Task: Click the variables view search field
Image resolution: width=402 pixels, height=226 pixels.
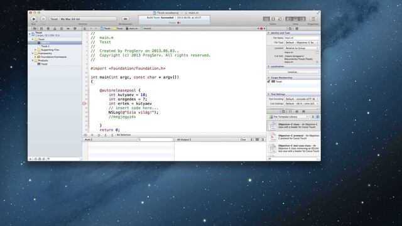Action: click(x=155, y=139)
